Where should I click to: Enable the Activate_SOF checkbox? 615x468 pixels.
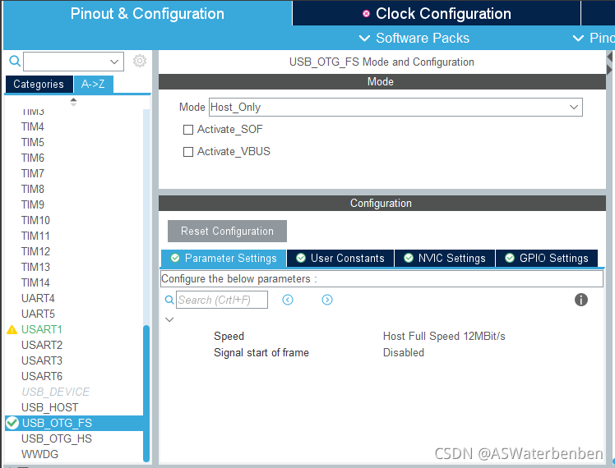coord(188,130)
